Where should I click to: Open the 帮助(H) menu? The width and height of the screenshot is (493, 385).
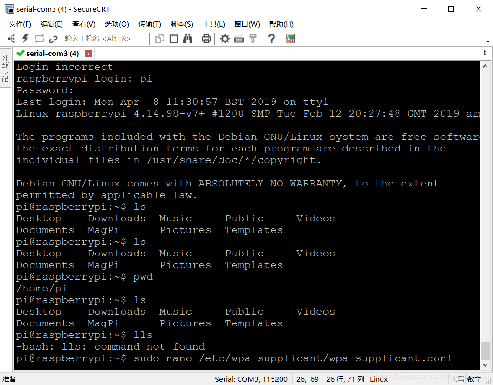pyautogui.click(x=281, y=24)
